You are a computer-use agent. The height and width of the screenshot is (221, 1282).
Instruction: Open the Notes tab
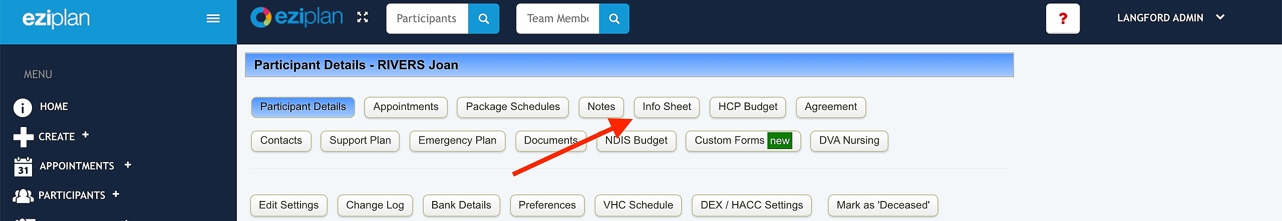601,107
